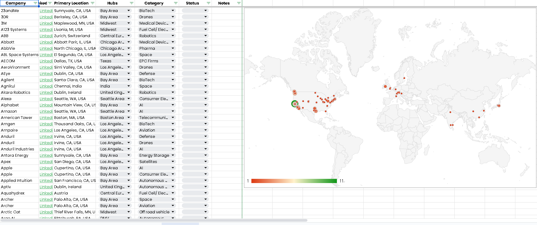Open Category dropdown for Arctic Cat row
Image resolution: width=537 pixels, height=225 pixels.
pos(173,212)
